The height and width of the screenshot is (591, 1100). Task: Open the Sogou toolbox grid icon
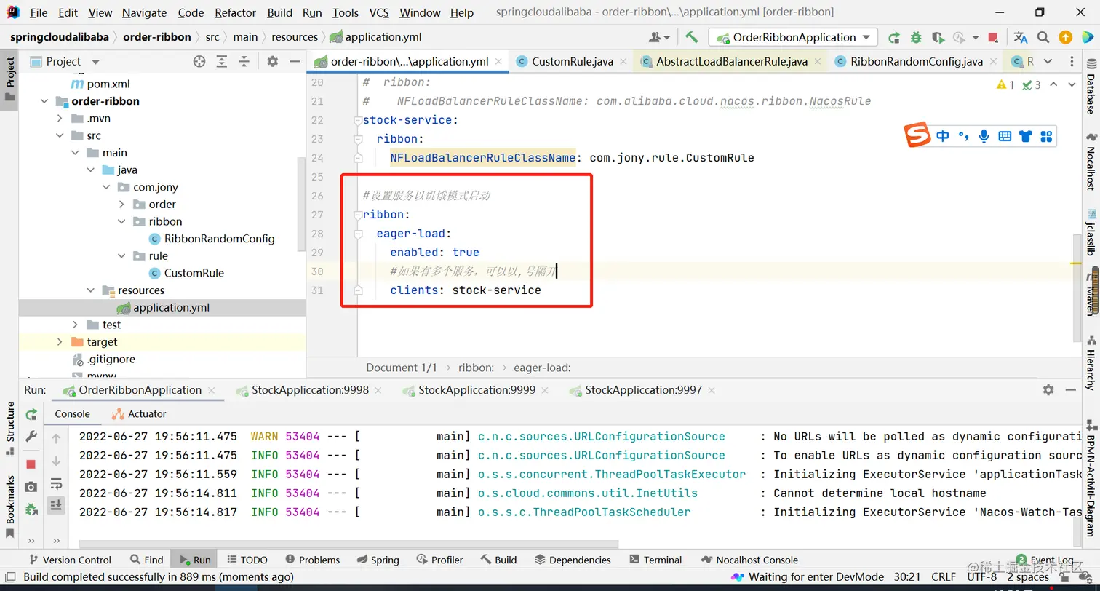coord(1046,136)
